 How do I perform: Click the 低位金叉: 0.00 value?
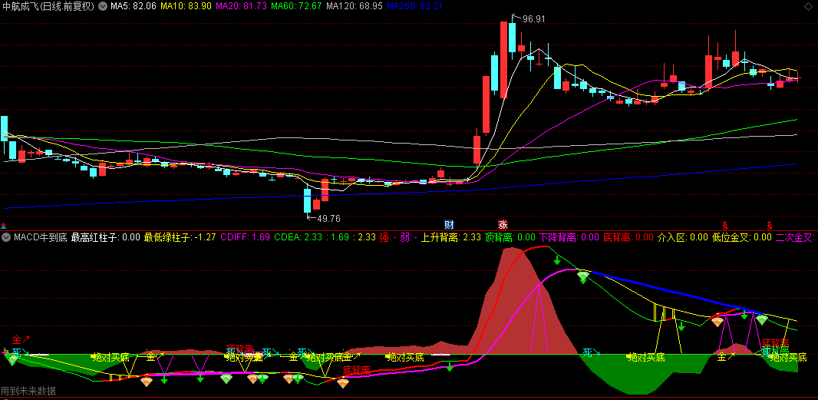[x=742, y=238]
